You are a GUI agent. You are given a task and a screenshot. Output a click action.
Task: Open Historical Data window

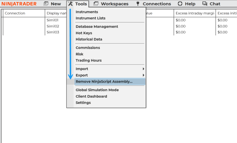(89, 39)
